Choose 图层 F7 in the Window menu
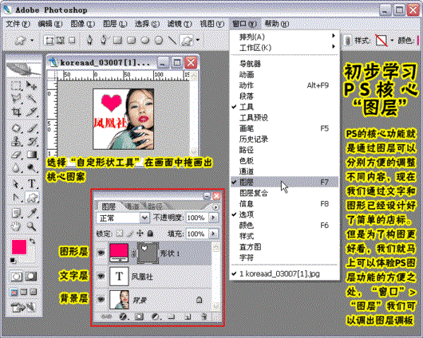This screenshot has height=338, width=423. click(284, 183)
